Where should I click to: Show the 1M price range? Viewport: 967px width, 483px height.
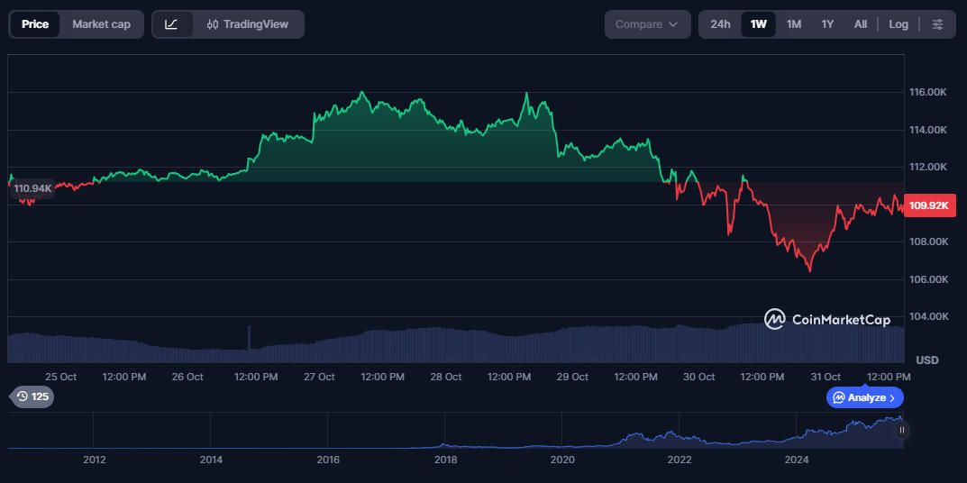click(793, 24)
